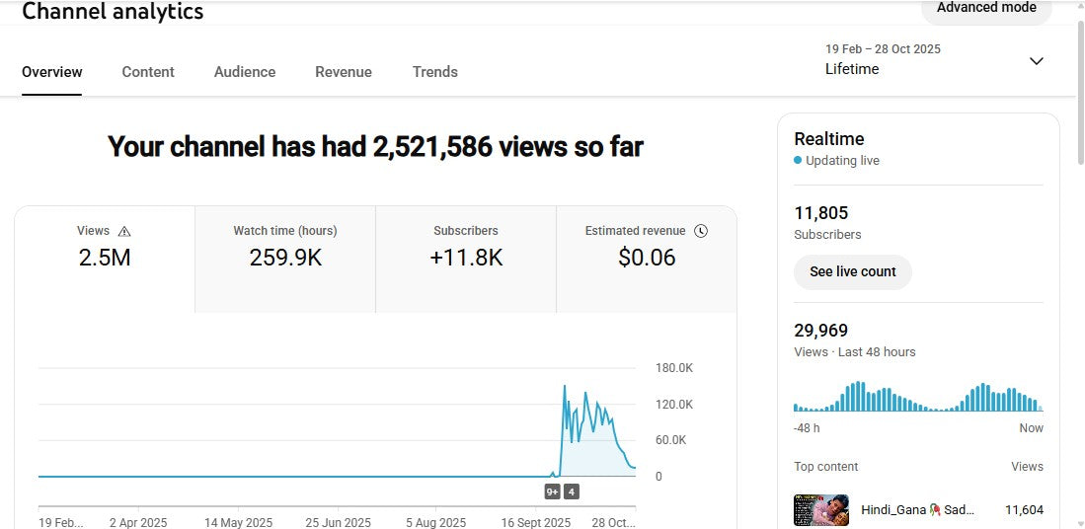Open the Audience tab

245,72
